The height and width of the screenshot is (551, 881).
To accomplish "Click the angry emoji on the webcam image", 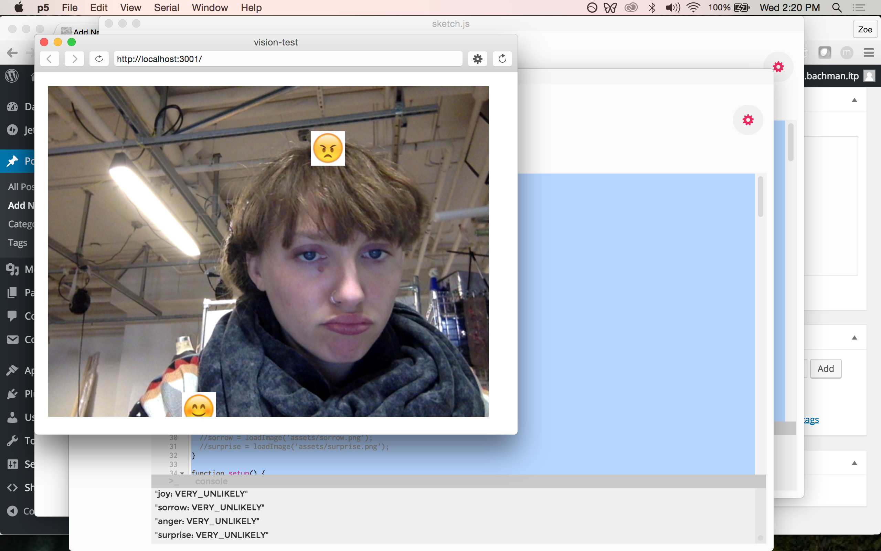I will 328,148.
